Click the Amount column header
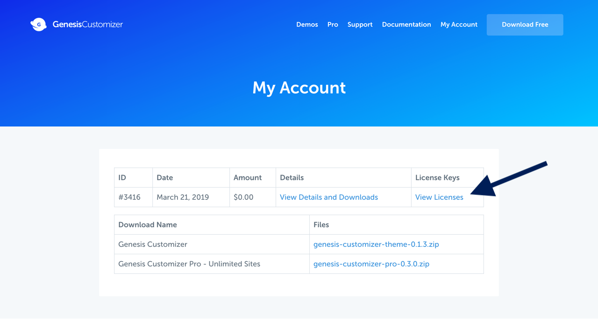Image resolution: width=598 pixels, height=336 pixels. coord(252,178)
